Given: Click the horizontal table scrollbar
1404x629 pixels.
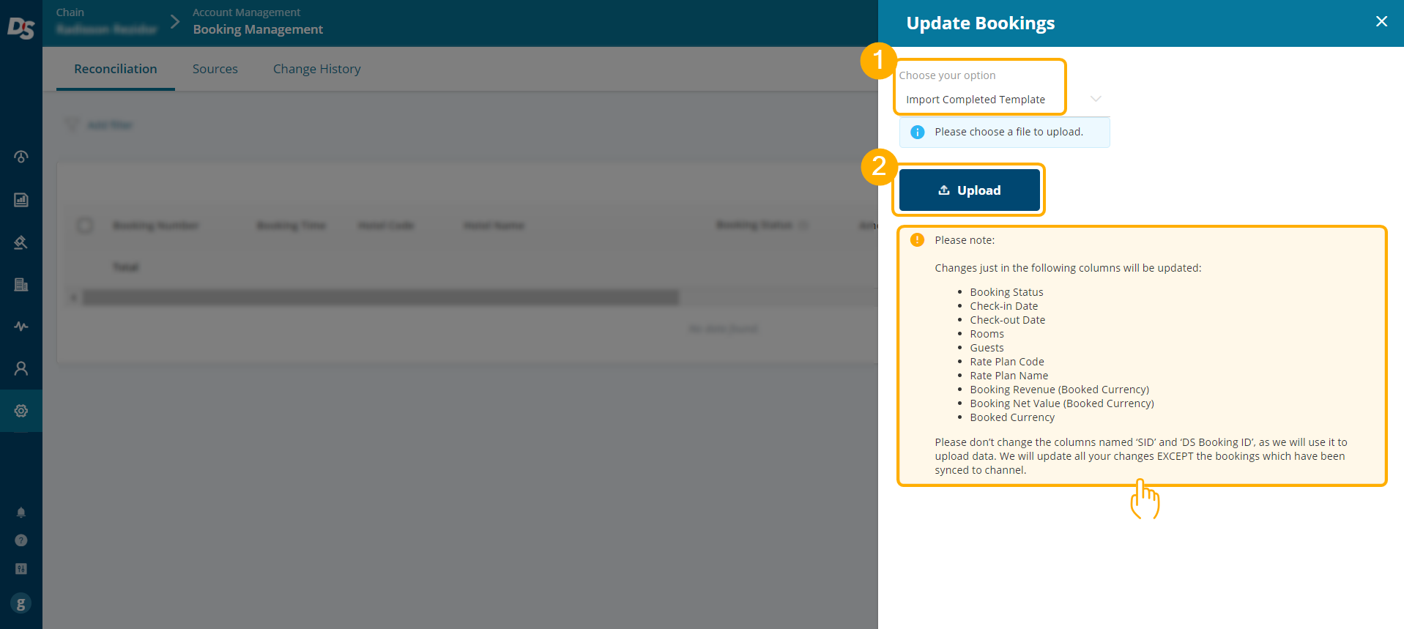Looking at the screenshot, I should click(381, 297).
